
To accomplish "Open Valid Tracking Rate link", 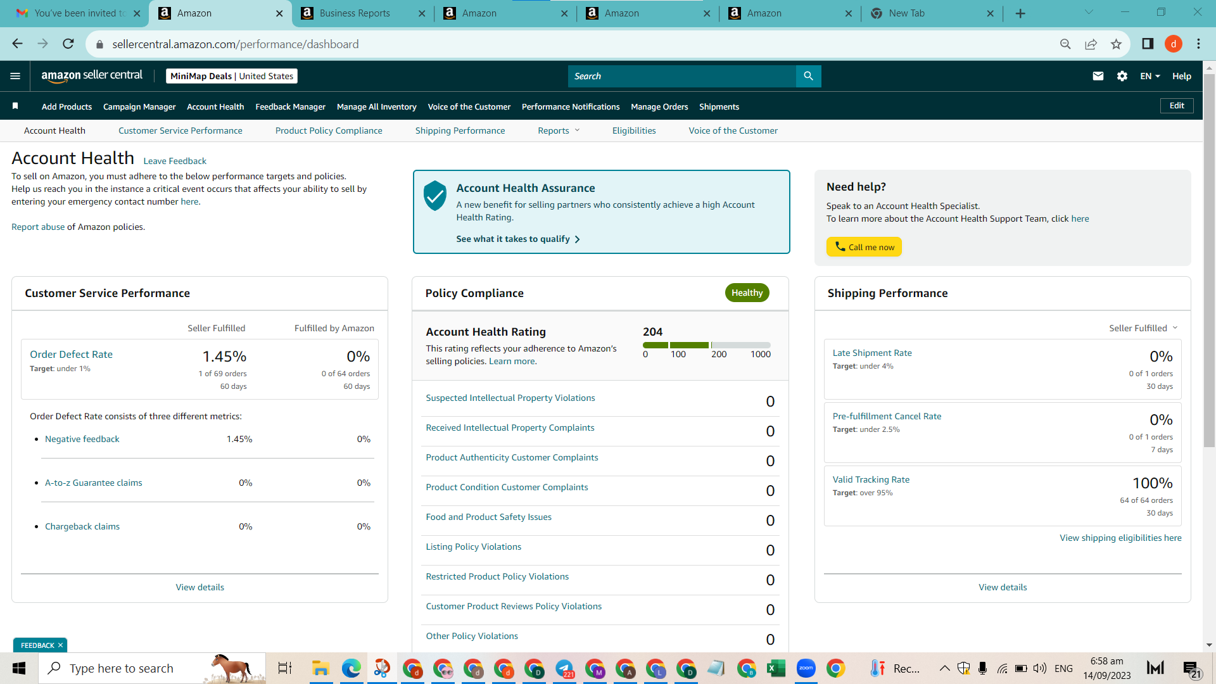I will [x=871, y=479].
